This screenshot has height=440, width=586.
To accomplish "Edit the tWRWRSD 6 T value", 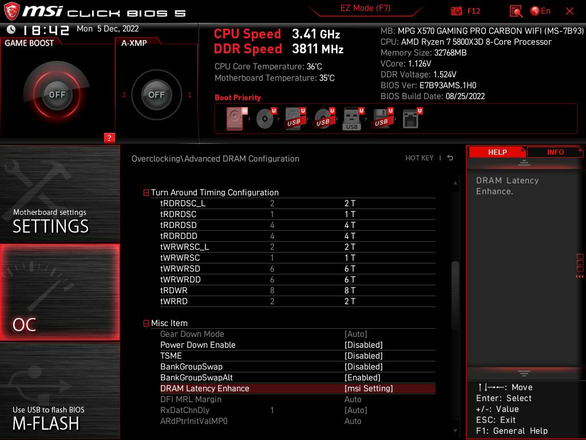I will pyautogui.click(x=350, y=269).
